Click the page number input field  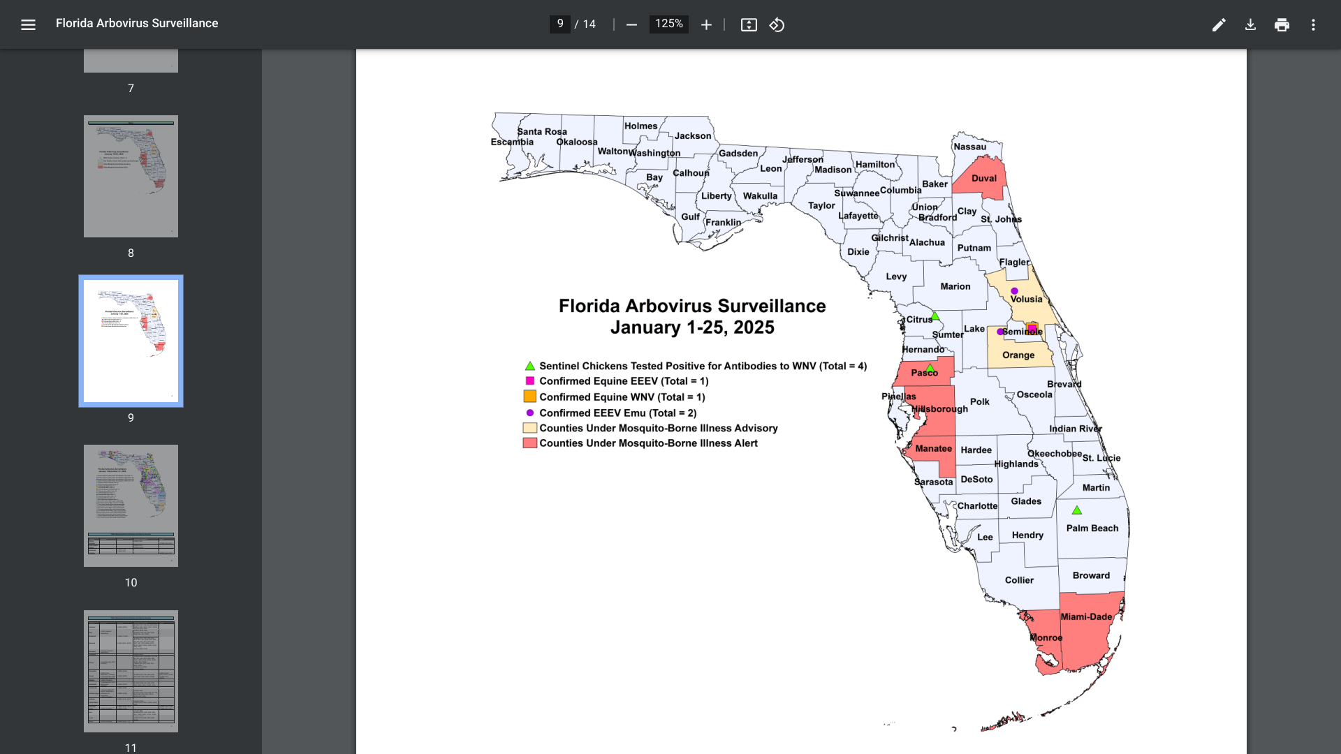(x=559, y=24)
